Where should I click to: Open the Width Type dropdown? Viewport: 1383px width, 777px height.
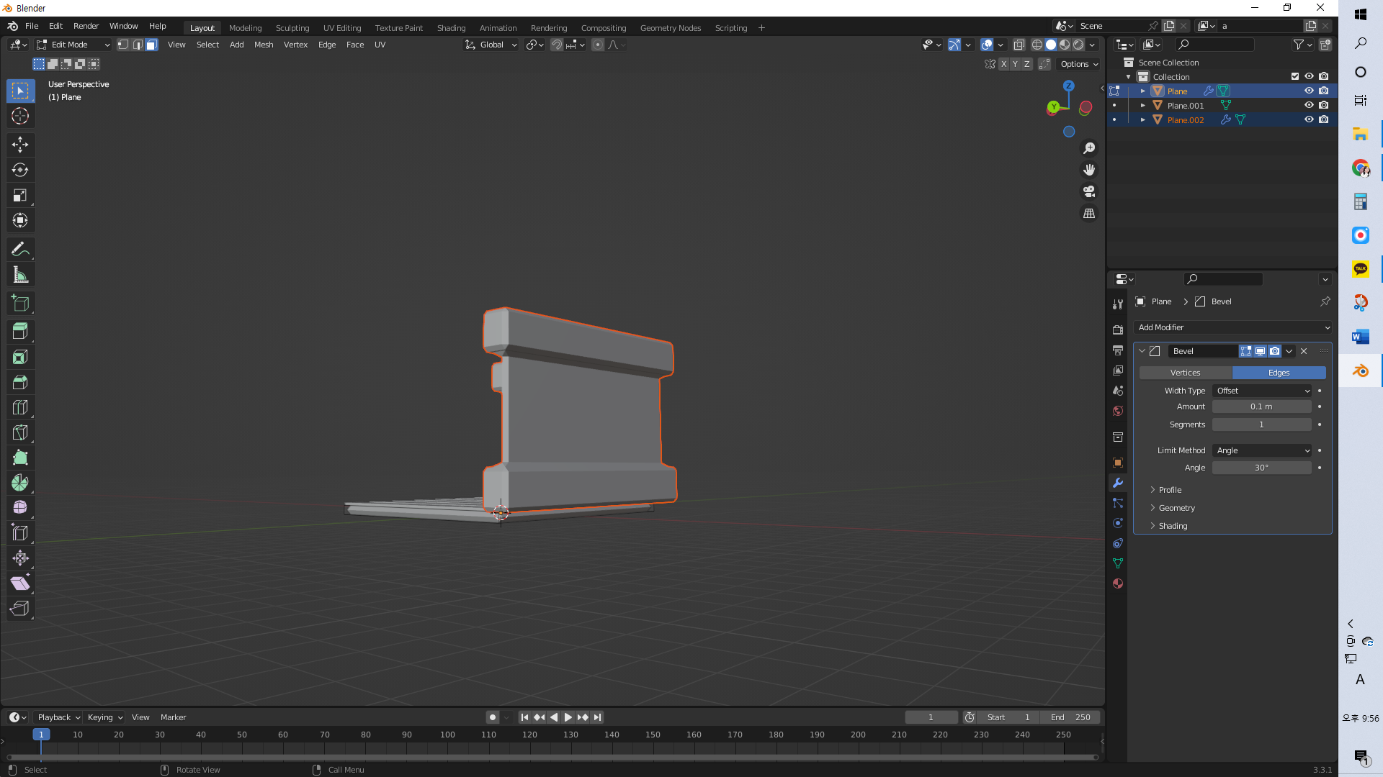[1262, 391]
